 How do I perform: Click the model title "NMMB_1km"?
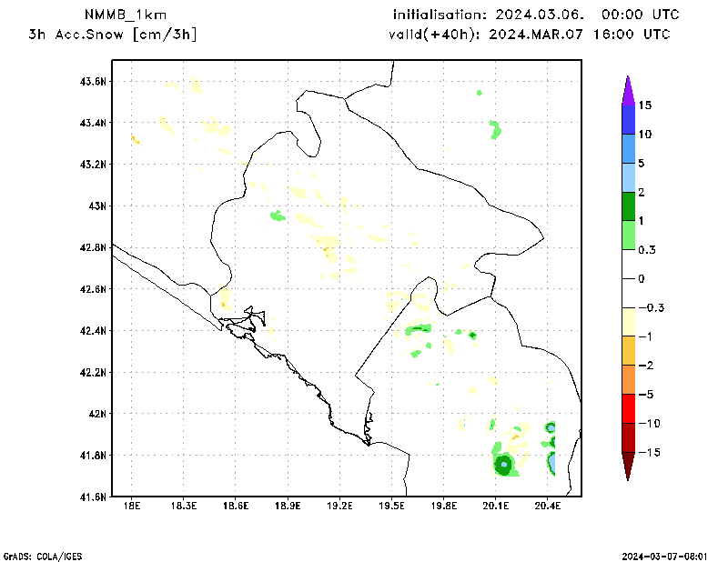click(x=126, y=15)
